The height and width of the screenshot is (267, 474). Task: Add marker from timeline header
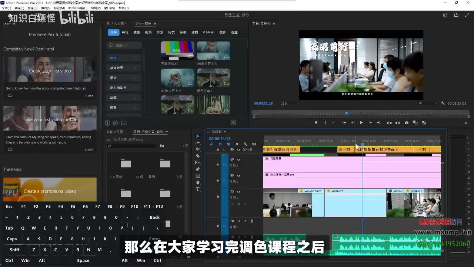237,144
